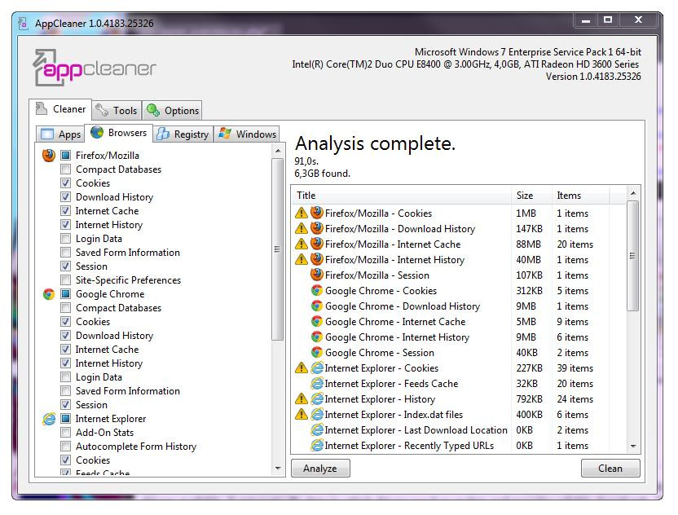The width and height of the screenshot is (678, 515).
Task: Toggle the Firefox/Mozilla group checkbox
Action: pos(66,156)
